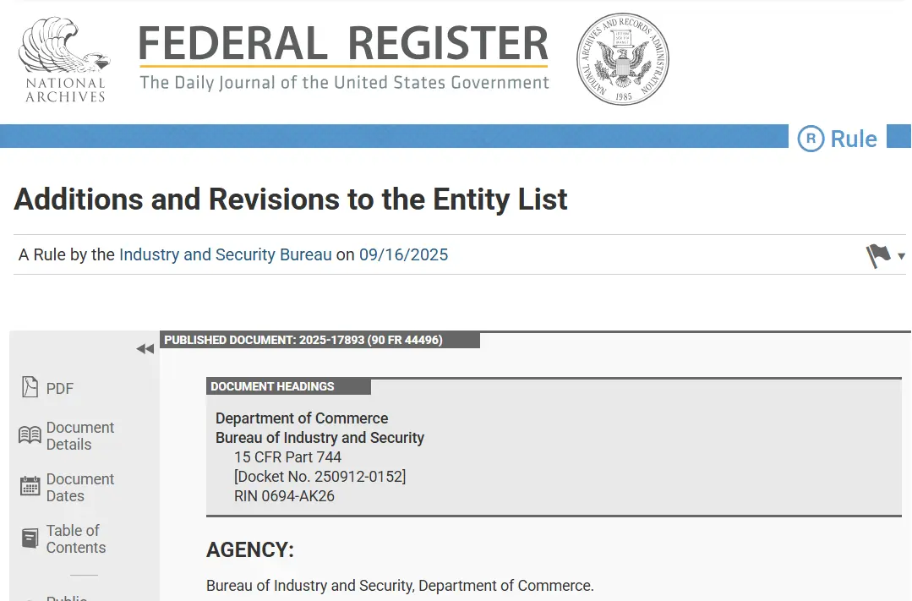
Task: Follow the 09/16/2025 date link
Action: tap(404, 254)
